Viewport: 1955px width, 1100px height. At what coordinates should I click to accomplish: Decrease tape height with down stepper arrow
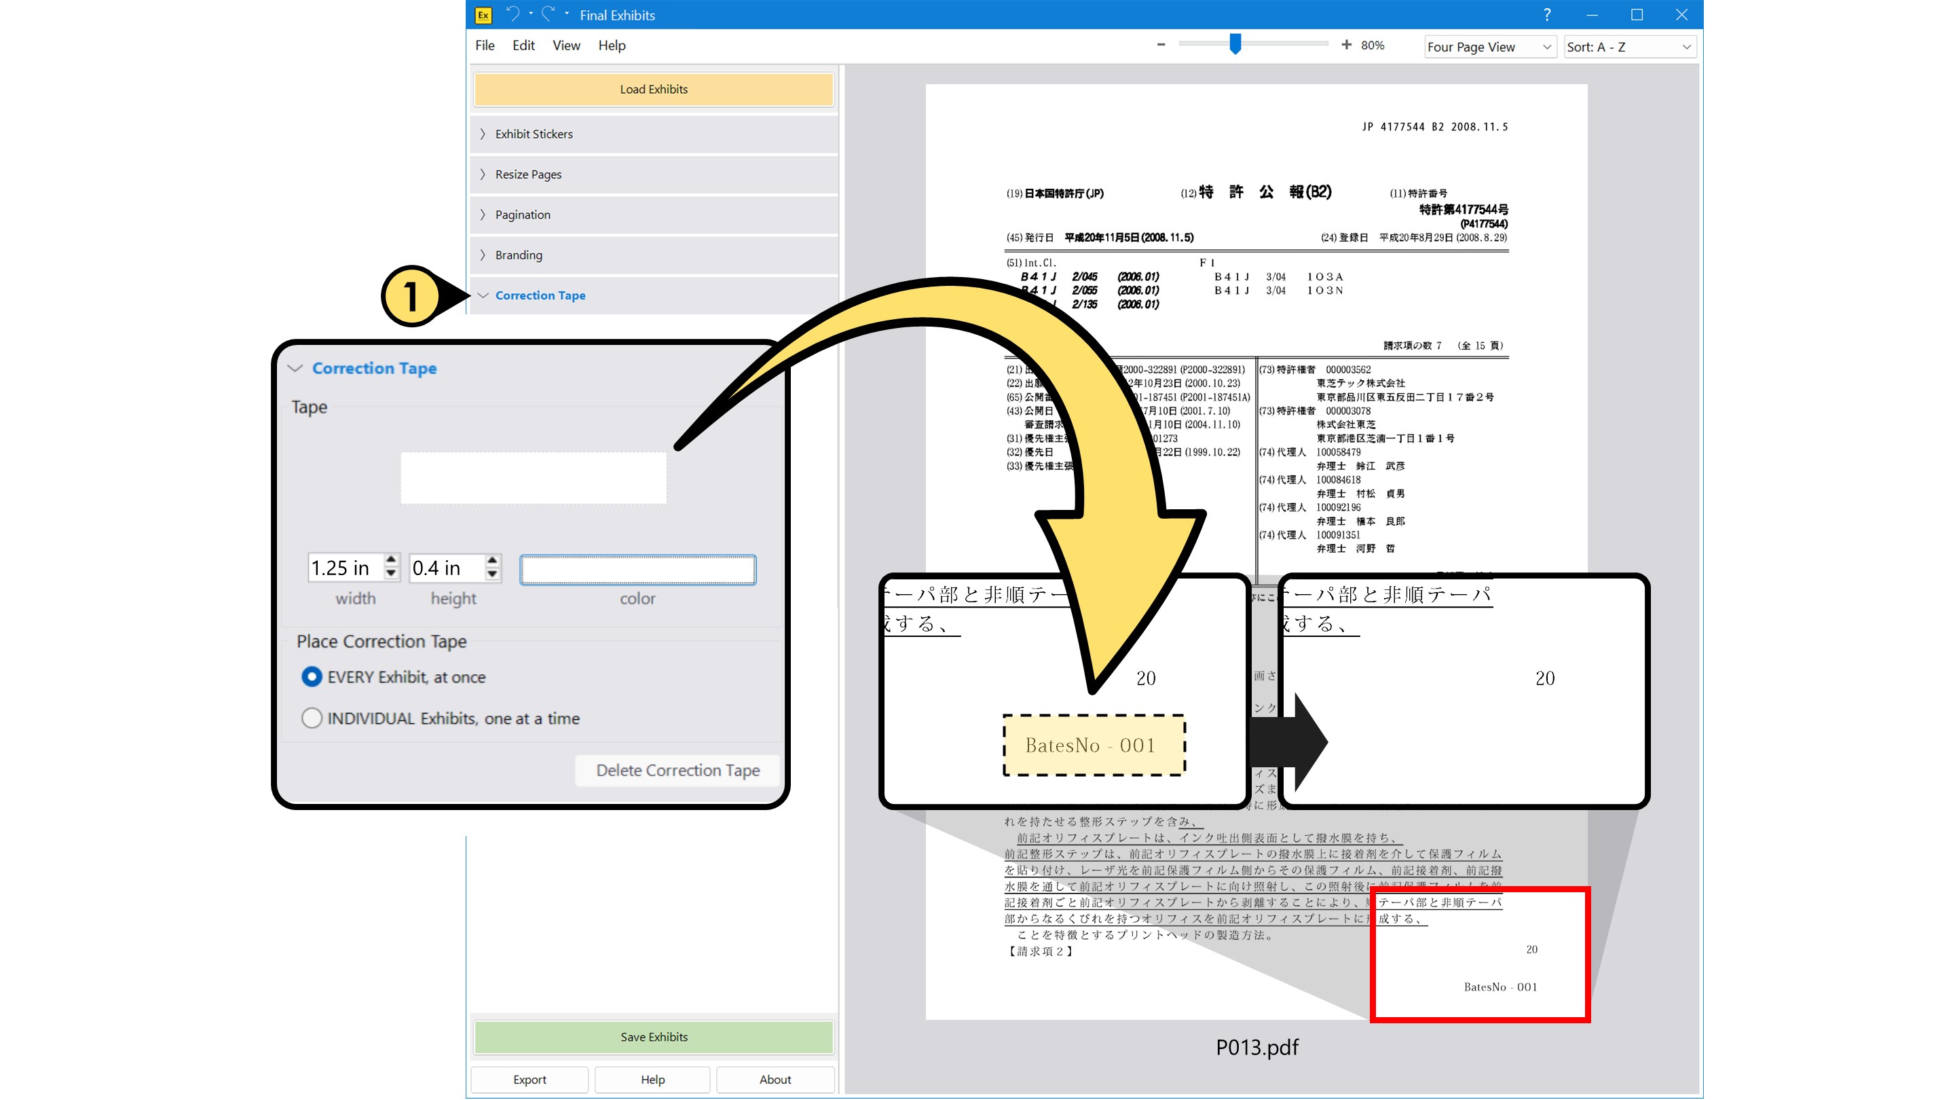pos(493,574)
